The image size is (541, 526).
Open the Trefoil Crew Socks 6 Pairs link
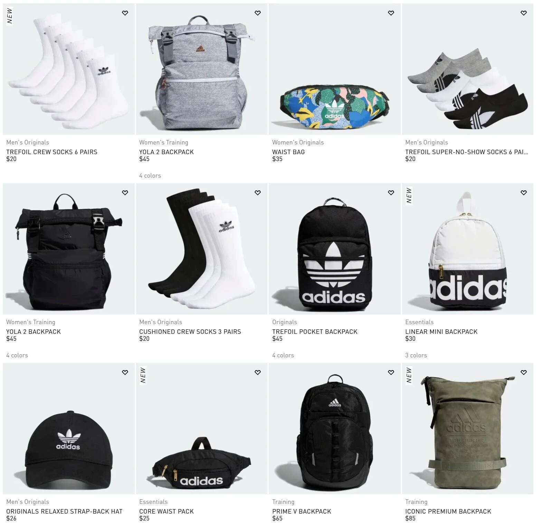[52, 152]
